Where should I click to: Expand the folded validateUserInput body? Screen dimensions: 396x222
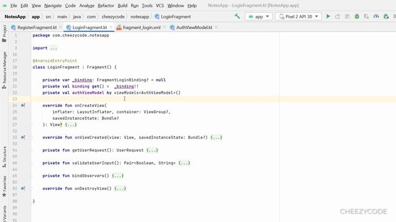pyautogui.click(x=184, y=163)
